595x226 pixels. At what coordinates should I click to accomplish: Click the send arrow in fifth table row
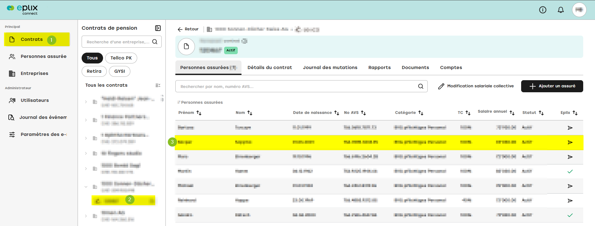570,186
